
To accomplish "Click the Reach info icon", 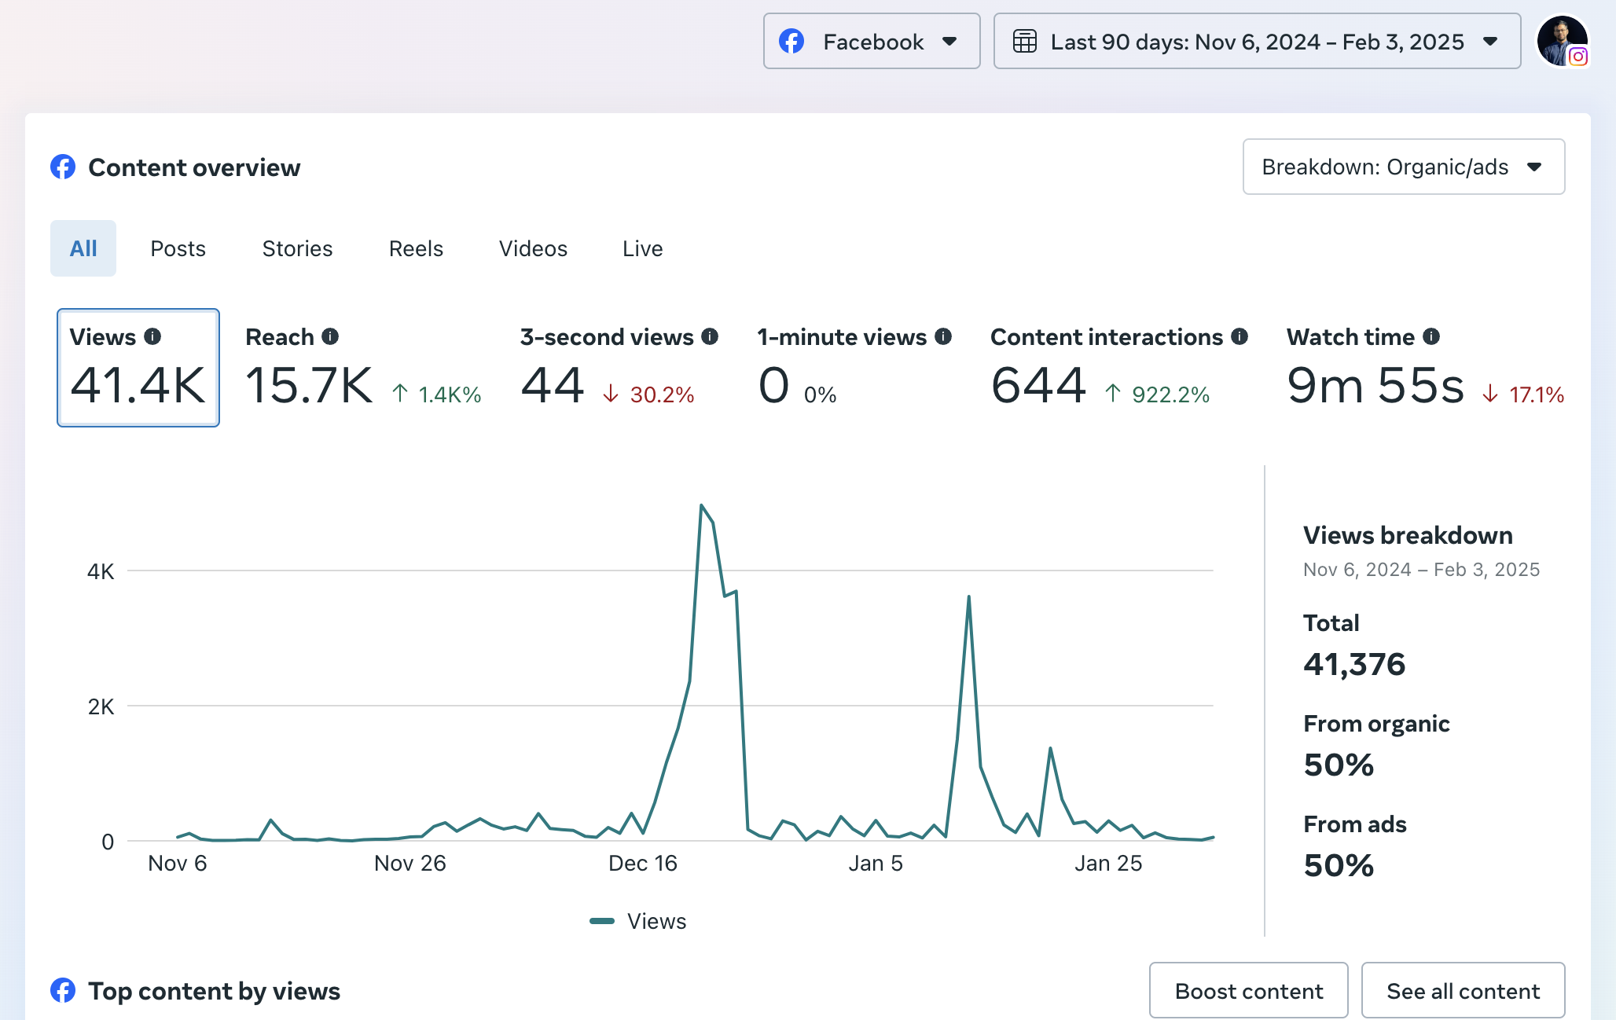I will (x=331, y=336).
